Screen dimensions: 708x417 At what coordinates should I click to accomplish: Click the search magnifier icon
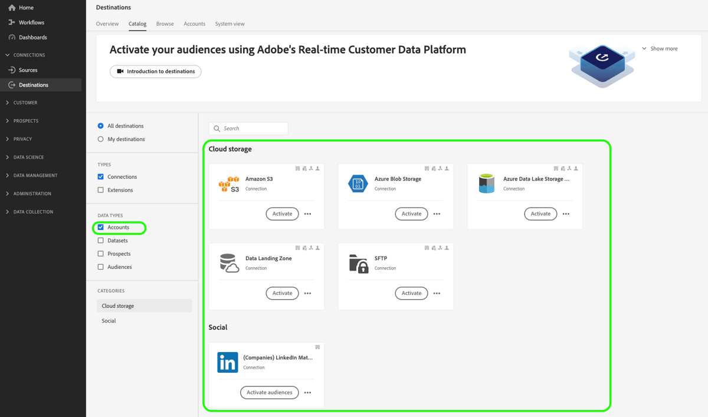(217, 128)
